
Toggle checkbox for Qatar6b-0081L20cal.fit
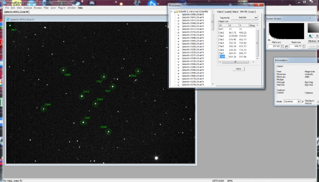pyautogui.click(x=179, y=18)
